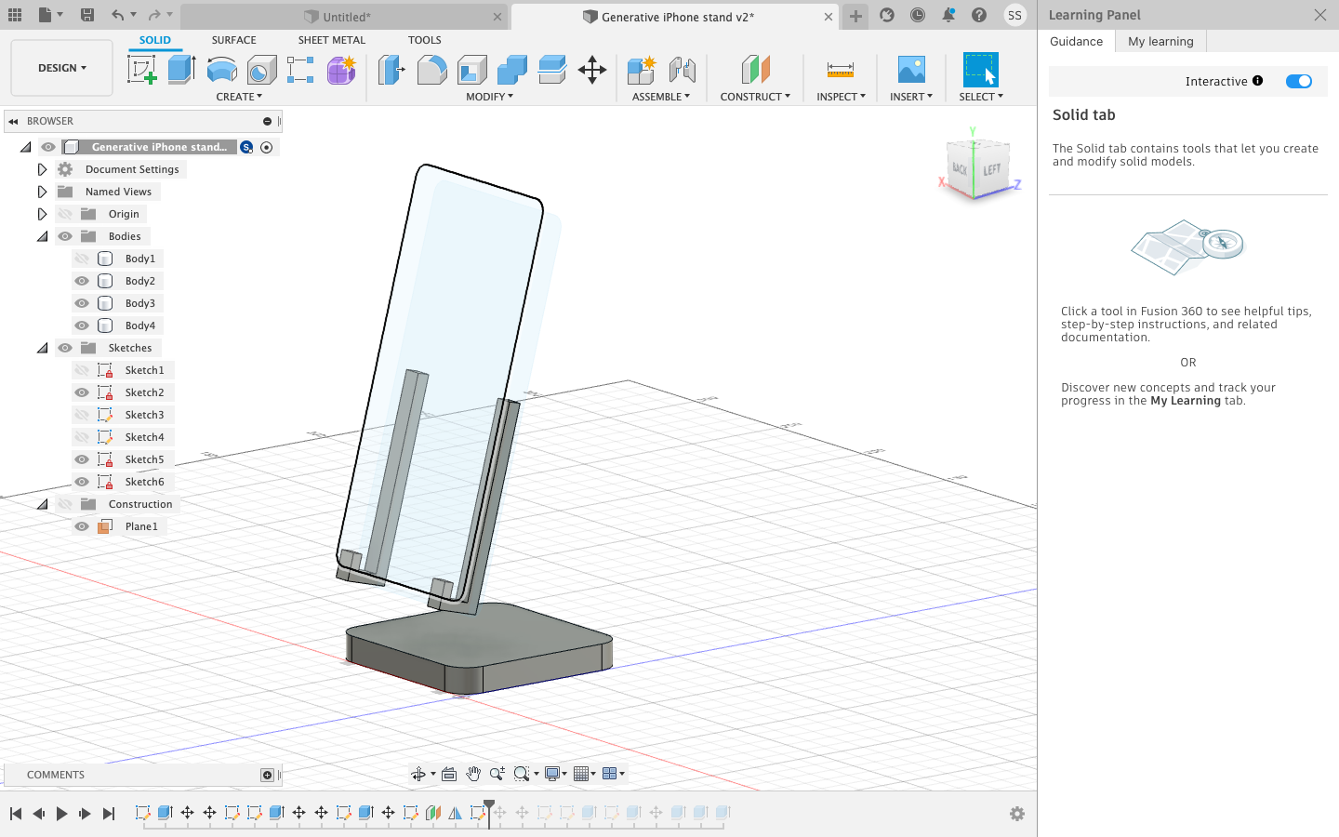Click Plane1 in the Construction folder

pos(141,525)
